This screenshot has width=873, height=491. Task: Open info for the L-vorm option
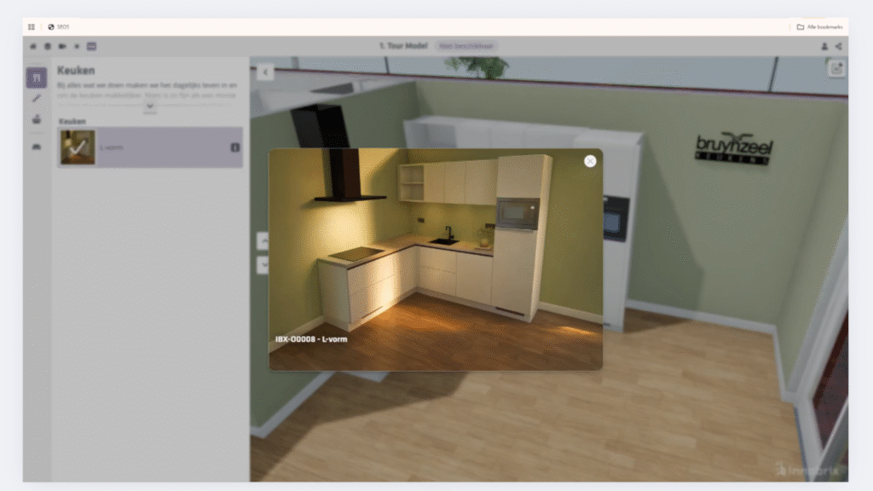tap(234, 147)
